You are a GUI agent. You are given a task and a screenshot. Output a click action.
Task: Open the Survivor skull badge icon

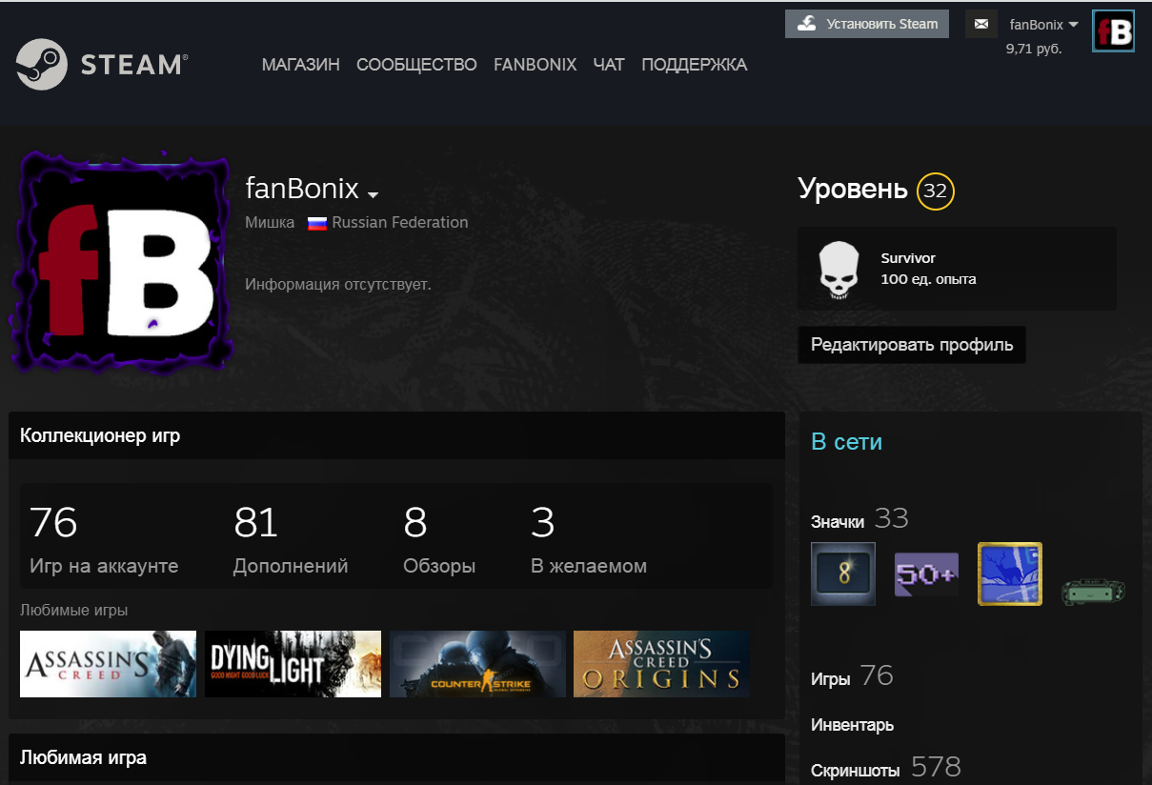(839, 269)
